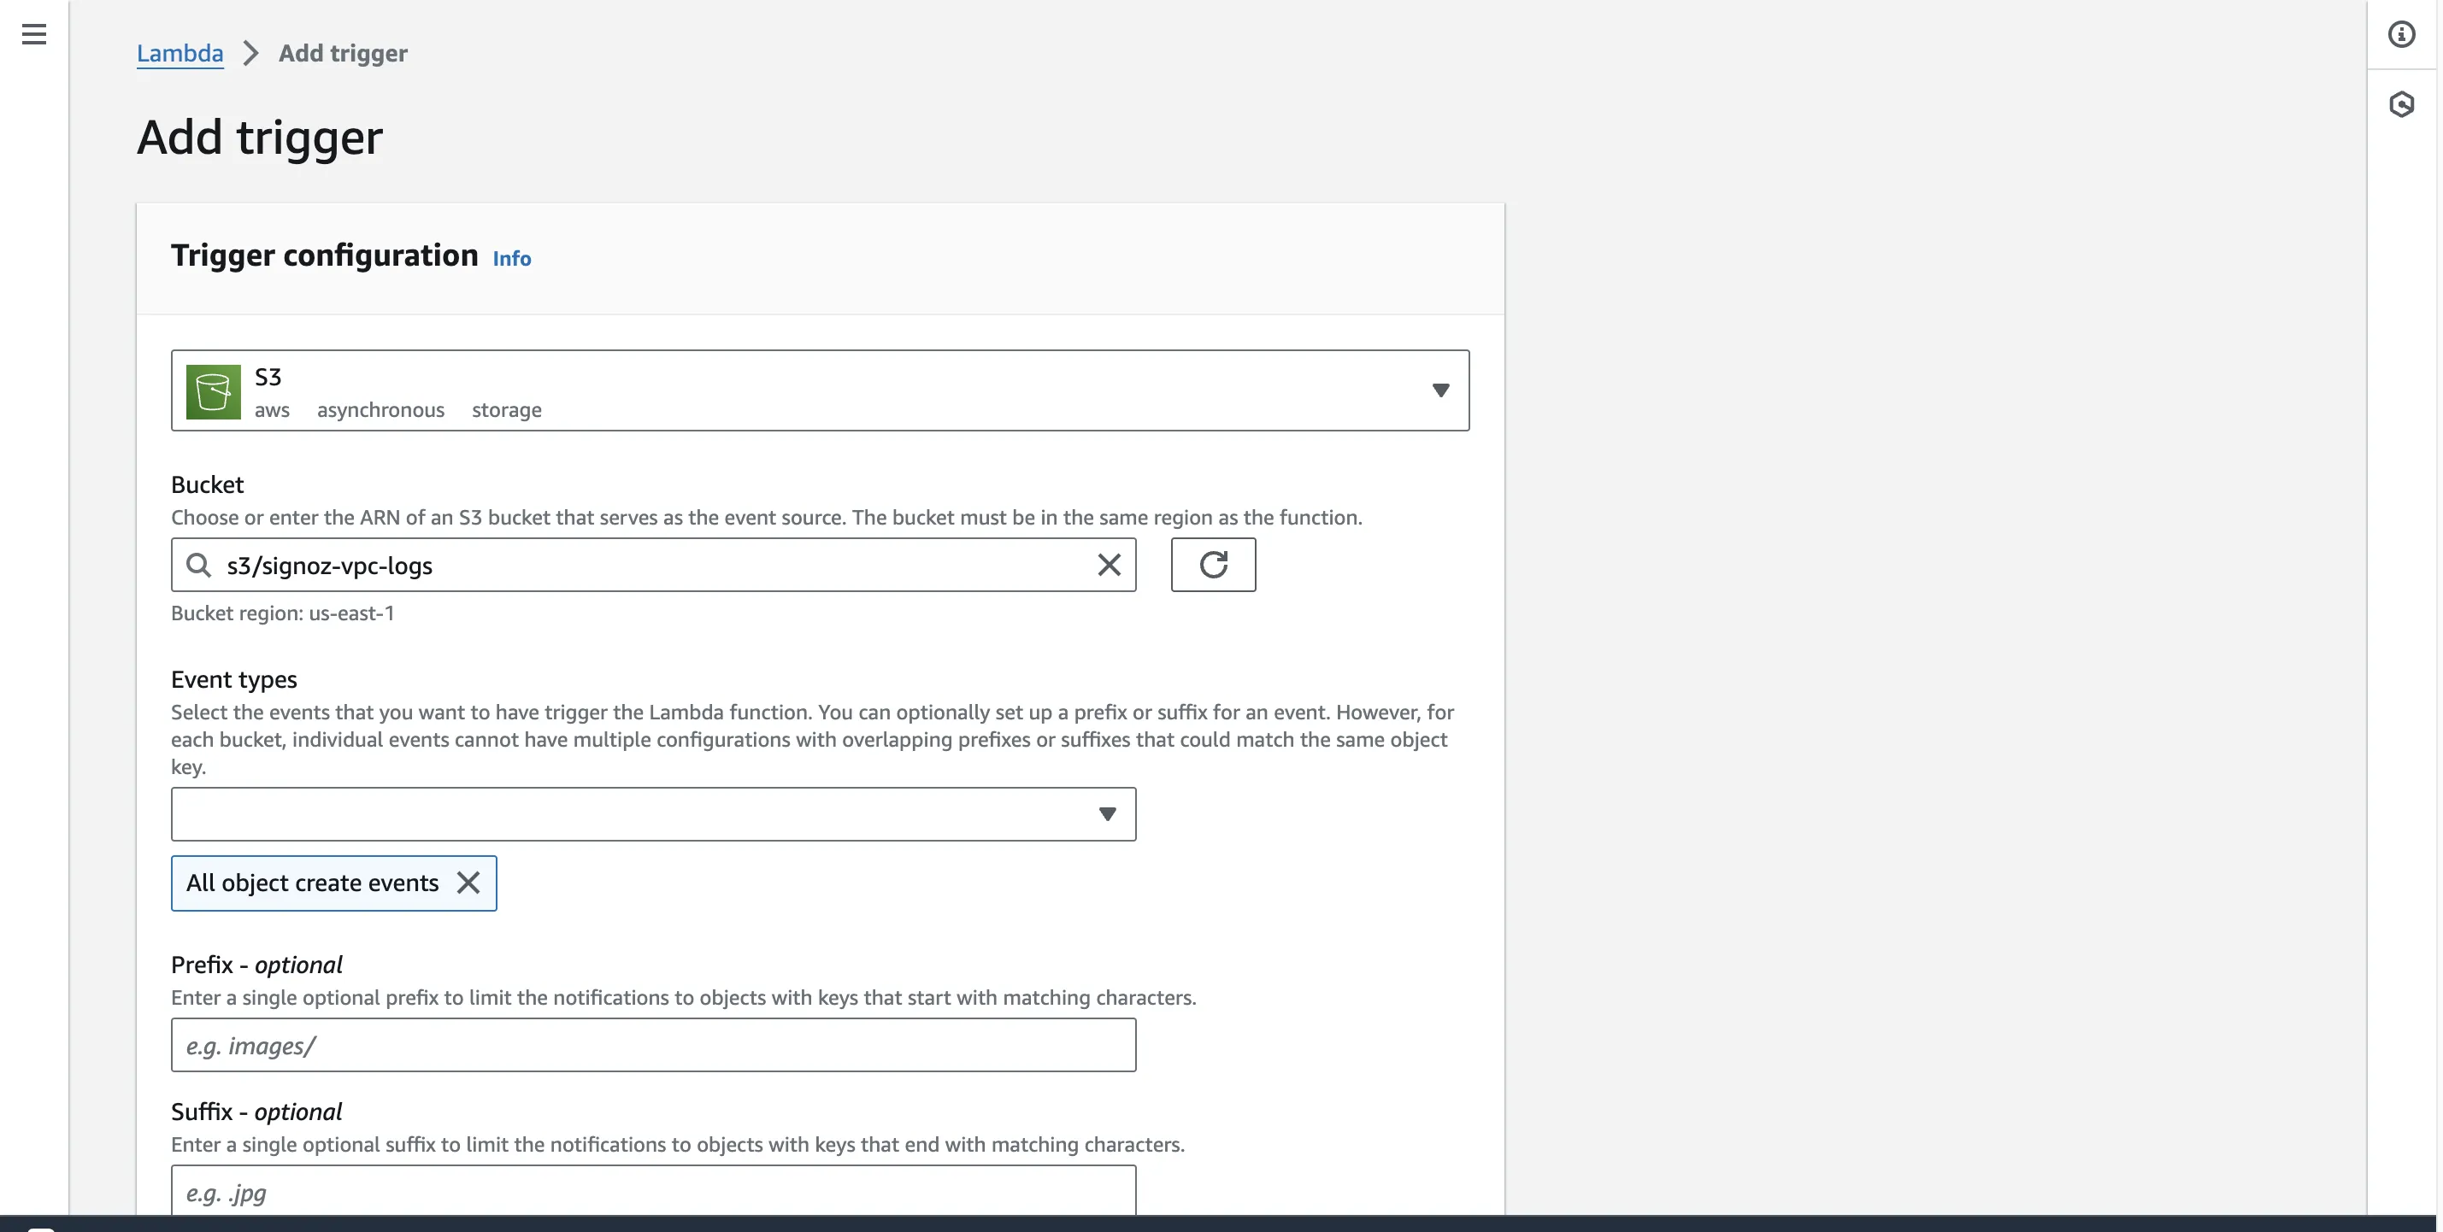Click the 'storage' tag under S3

point(506,410)
